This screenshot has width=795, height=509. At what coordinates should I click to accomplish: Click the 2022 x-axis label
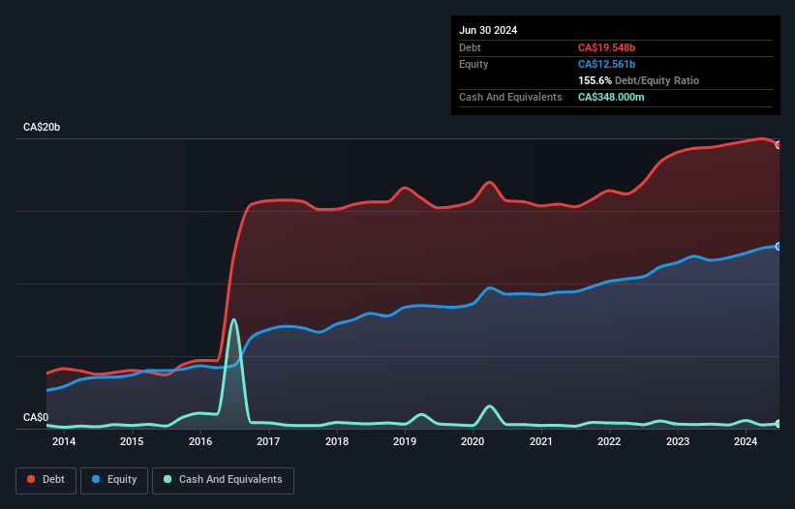pos(609,441)
